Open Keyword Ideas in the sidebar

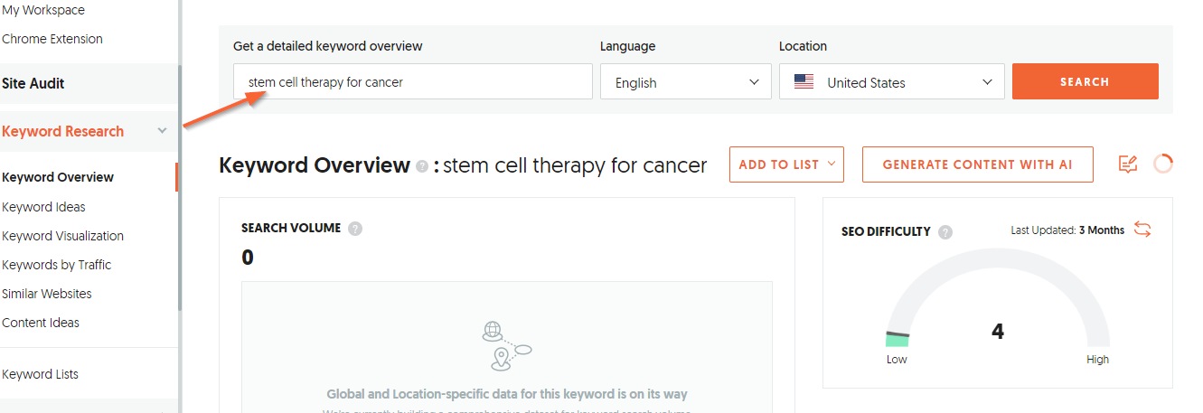click(x=43, y=207)
